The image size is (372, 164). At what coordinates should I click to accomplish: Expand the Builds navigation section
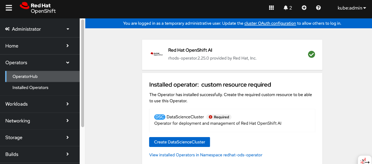click(40, 154)
